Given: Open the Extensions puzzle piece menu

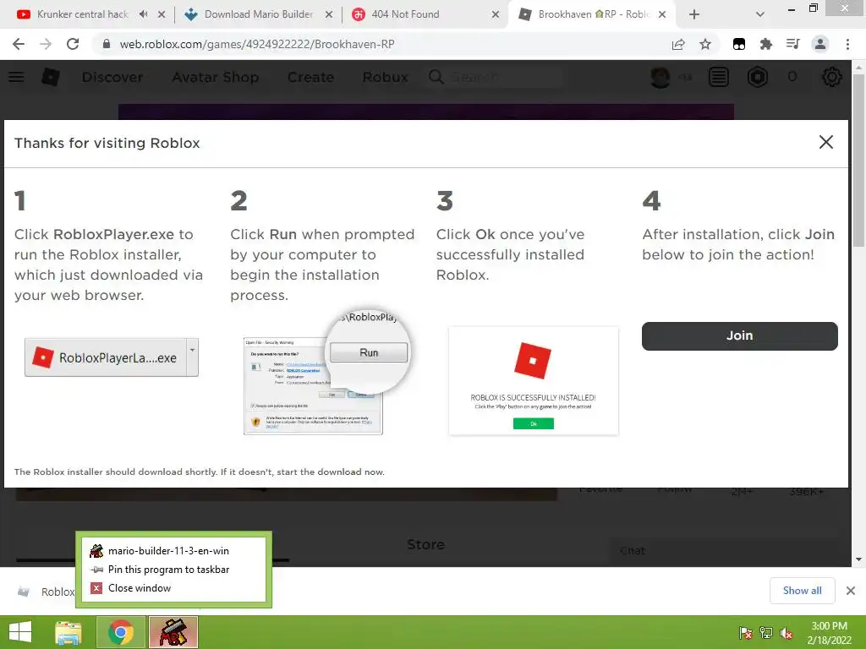Looking at the screenshot, I should click(x=766, y=44).
